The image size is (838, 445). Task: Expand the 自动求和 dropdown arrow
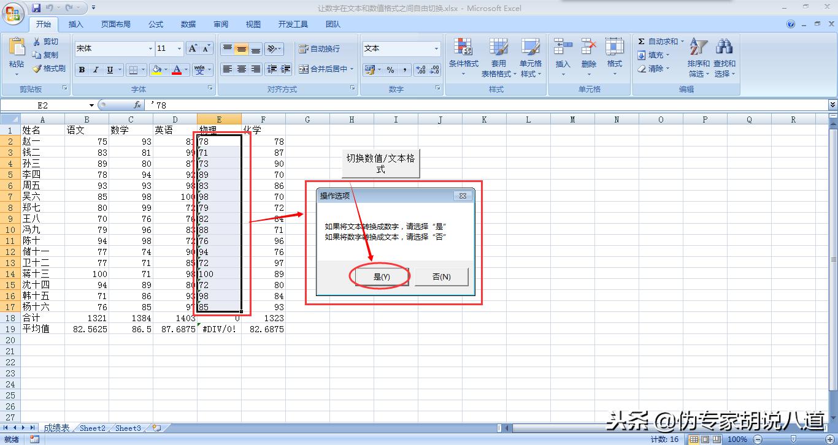tap(682, 42)
